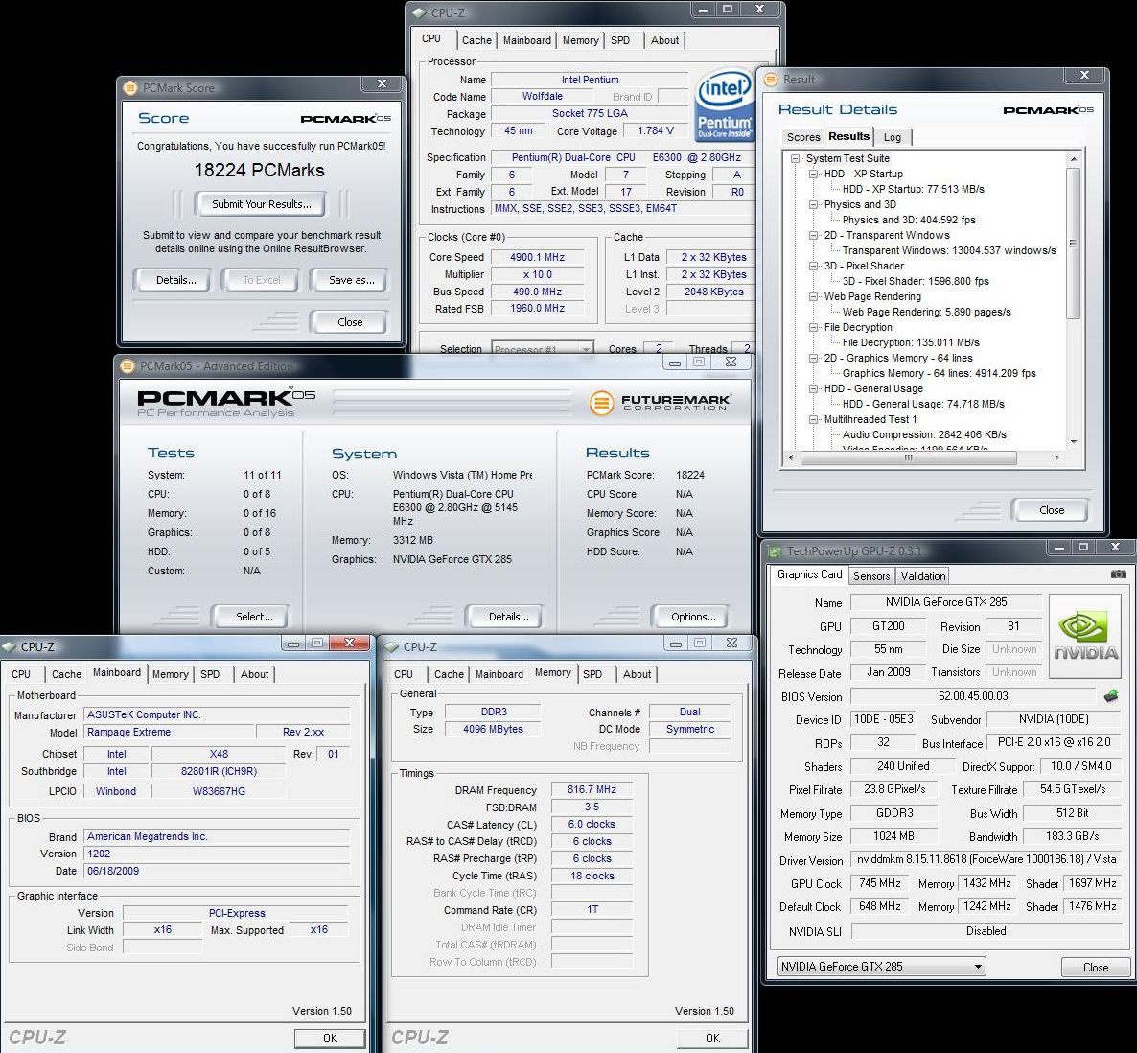Click the Result window title icon
This screenshot has height=1053, width=1137.
[771, 79]
